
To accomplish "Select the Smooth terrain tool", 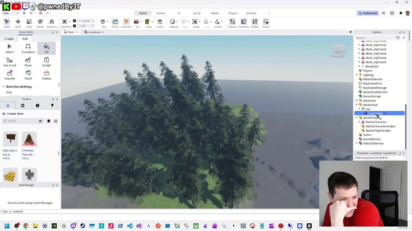I will tap(10, 75).
